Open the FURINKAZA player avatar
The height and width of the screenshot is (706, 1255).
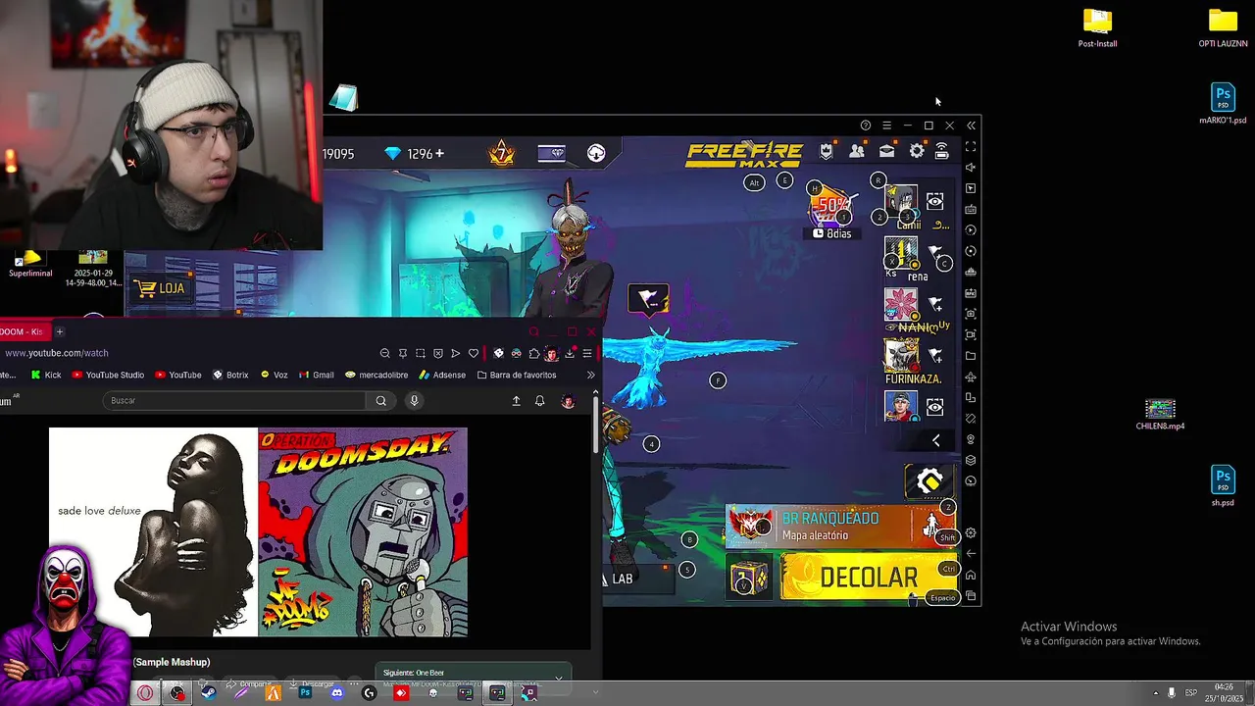click(x=901, y=355)
